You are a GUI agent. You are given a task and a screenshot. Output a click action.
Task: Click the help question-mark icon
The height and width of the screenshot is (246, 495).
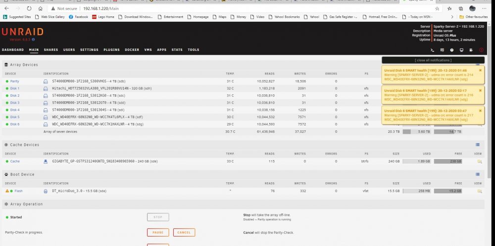point(452,50)
